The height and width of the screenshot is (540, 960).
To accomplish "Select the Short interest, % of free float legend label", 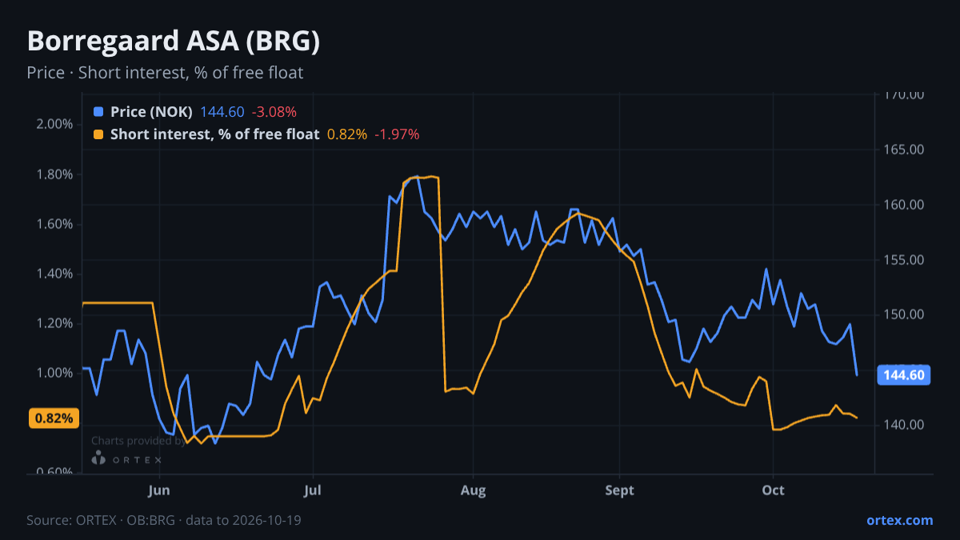I will pyautogui.click(x=214, y=134).
